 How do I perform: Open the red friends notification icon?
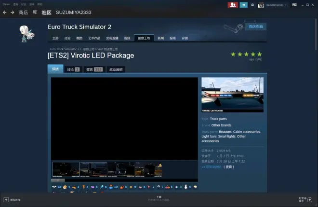pyautogui.click(x=233, y=5)
